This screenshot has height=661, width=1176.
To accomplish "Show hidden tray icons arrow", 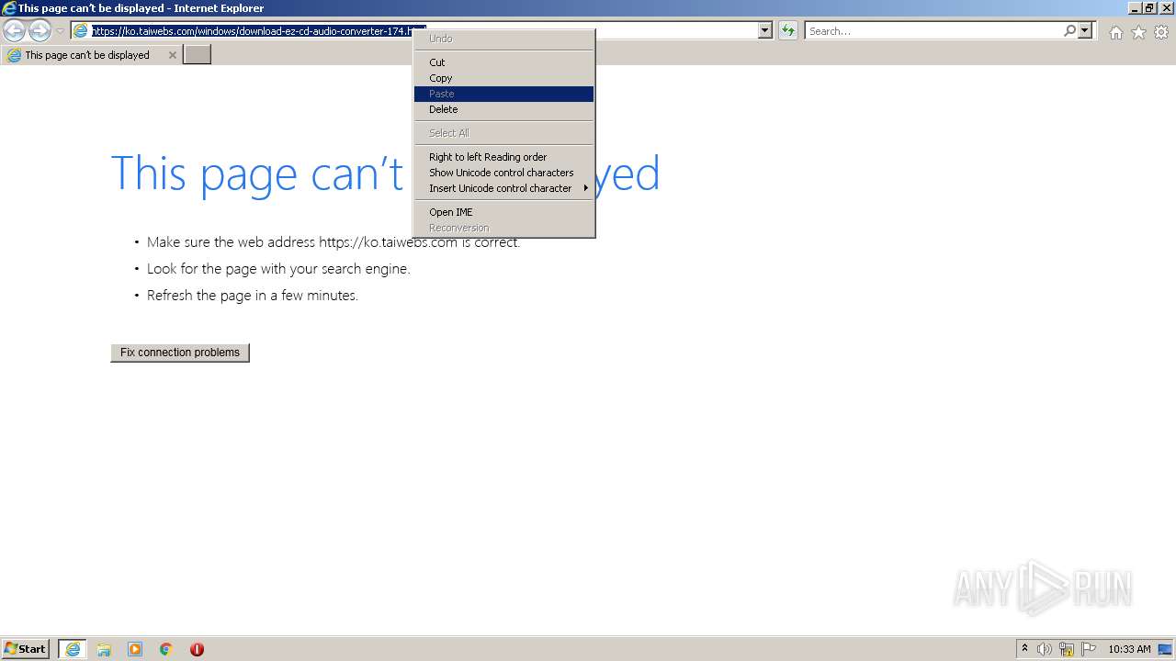I will point(1024,648).
